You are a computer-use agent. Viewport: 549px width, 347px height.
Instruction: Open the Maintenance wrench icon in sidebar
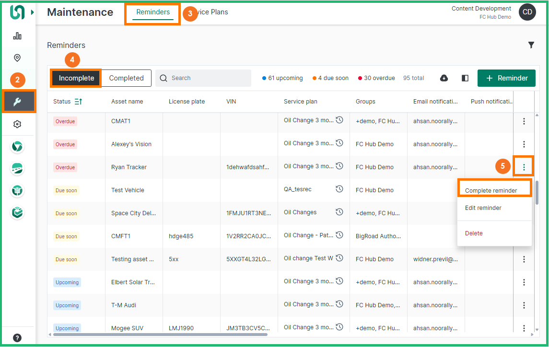click(17, 102)
